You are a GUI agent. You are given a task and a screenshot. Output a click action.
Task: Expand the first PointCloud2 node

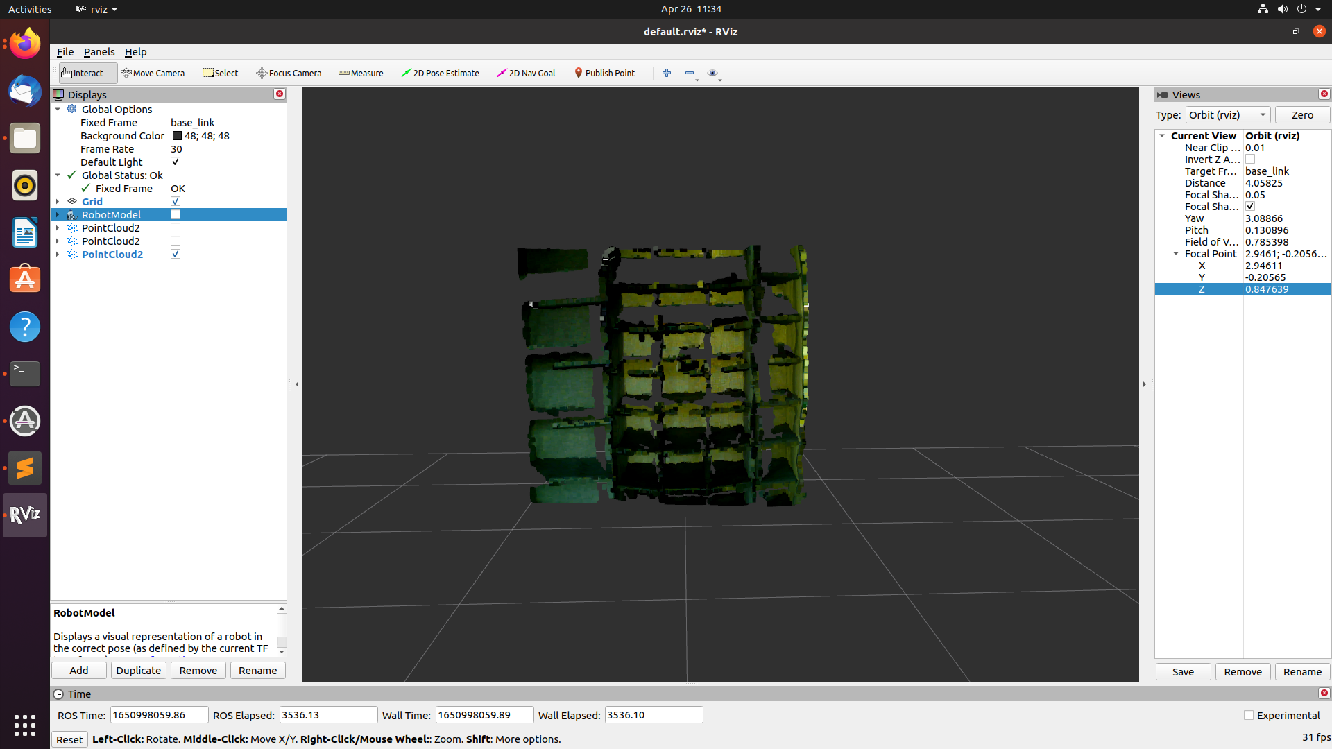click(58, 227)
